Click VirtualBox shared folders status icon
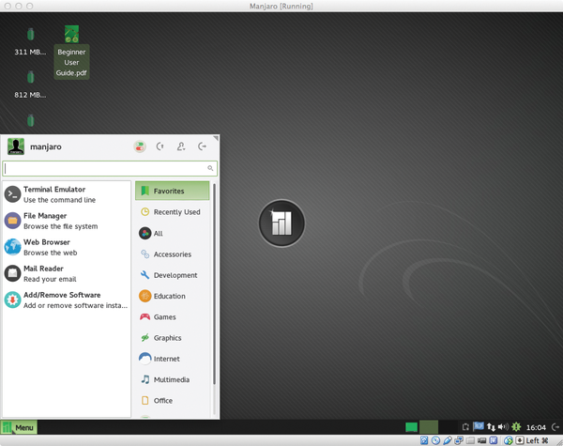 tap(470, 440)
